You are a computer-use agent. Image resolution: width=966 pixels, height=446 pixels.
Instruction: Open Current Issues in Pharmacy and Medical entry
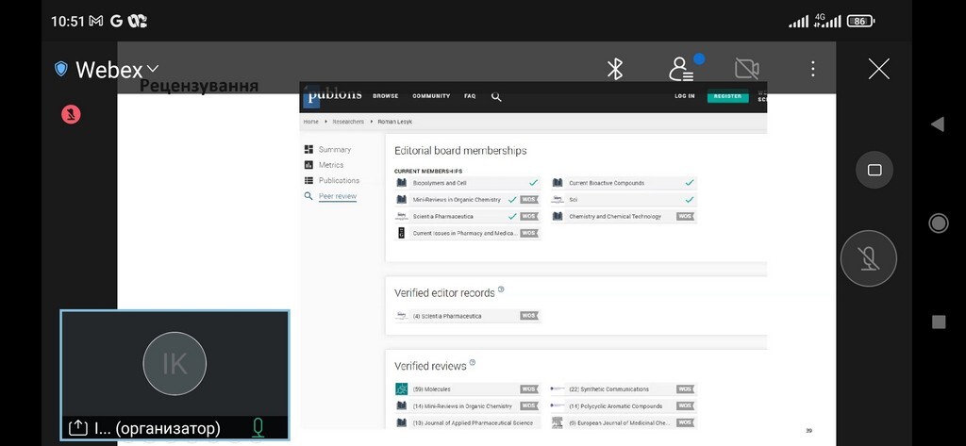[468, 234]
